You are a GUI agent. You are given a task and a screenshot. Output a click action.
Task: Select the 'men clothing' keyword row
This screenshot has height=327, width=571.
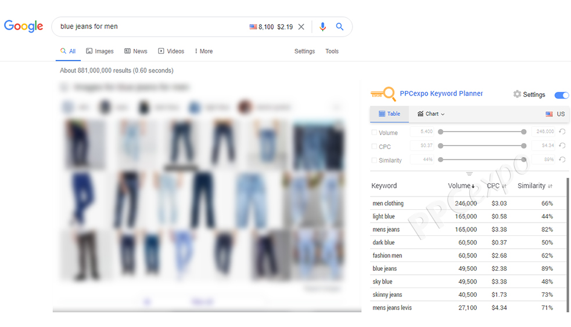click(468, 204)
